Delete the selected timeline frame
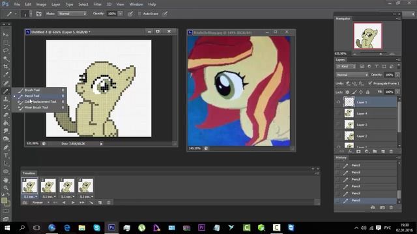 (109, 203)
